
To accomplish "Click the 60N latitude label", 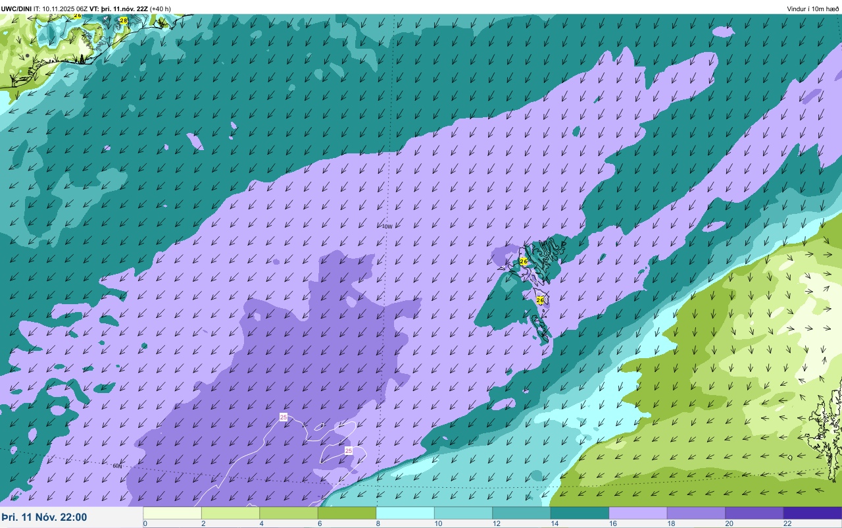I will point(117,465).
